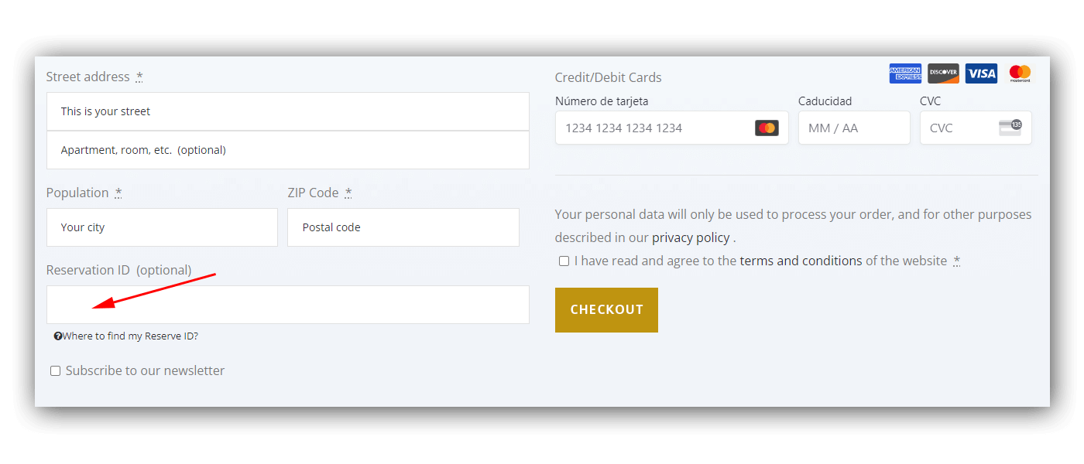This screenshot has width=1084, height=464.
Task: Click the Discover card icon
Action: point(943,73)
